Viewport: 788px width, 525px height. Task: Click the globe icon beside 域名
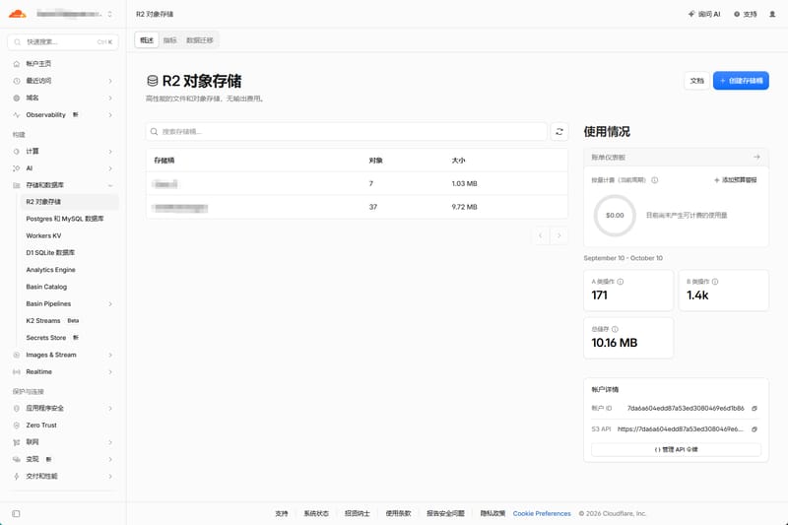[x=17, y=98]
